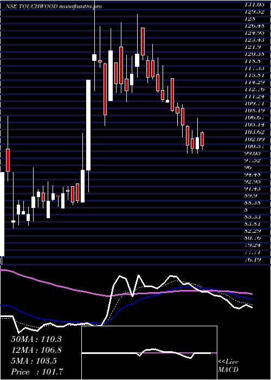Select the 80.76 axis value
Screen dimensions: 271x380
click(253, 239)
